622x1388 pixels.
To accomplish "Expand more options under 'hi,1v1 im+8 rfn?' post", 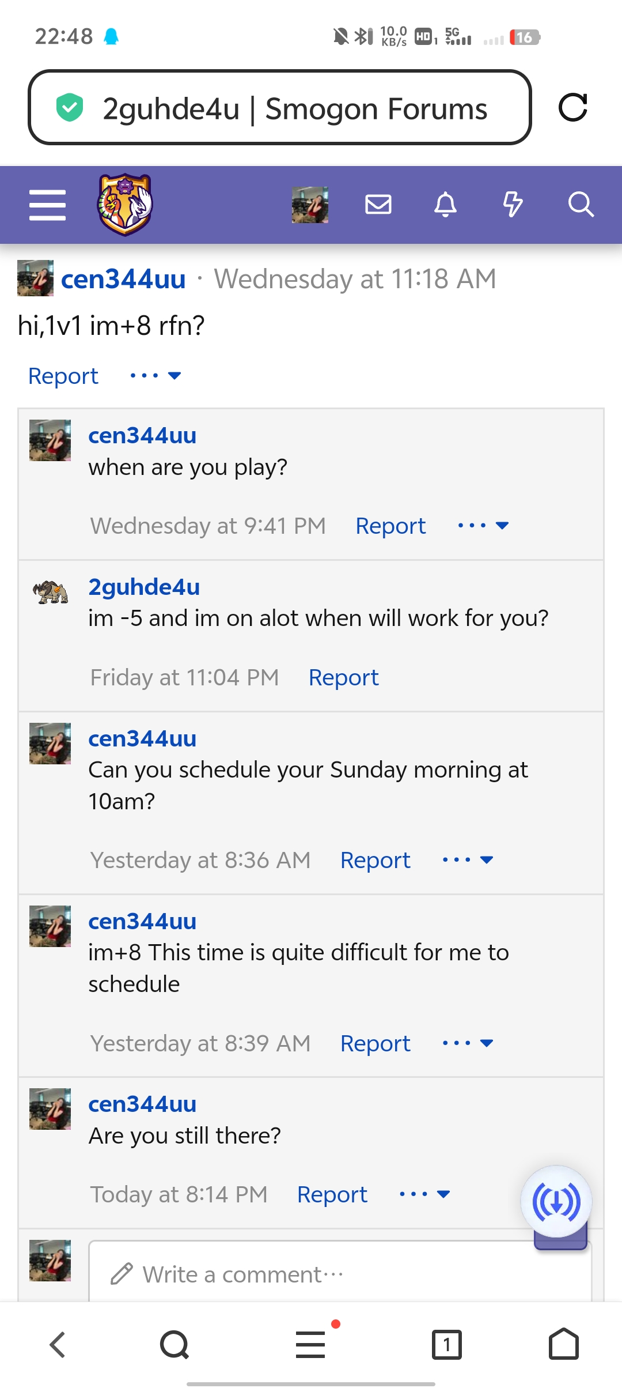I will 155,376.
